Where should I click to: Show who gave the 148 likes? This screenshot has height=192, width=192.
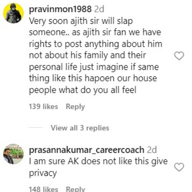(x=43, y=189)
